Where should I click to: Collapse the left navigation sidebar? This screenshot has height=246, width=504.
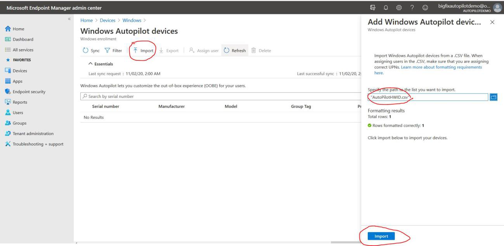click(x=69, y=19)
